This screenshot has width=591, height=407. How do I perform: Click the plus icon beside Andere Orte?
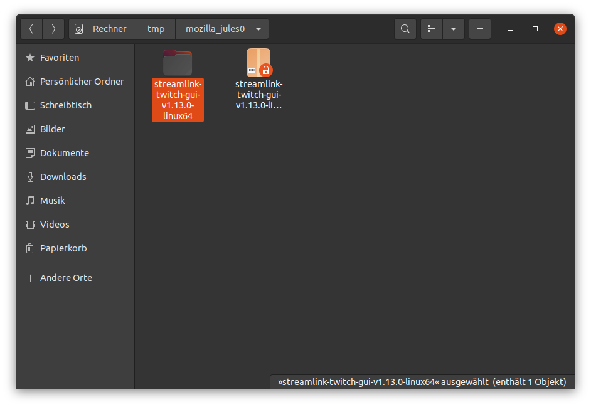(x=30, y=278)
